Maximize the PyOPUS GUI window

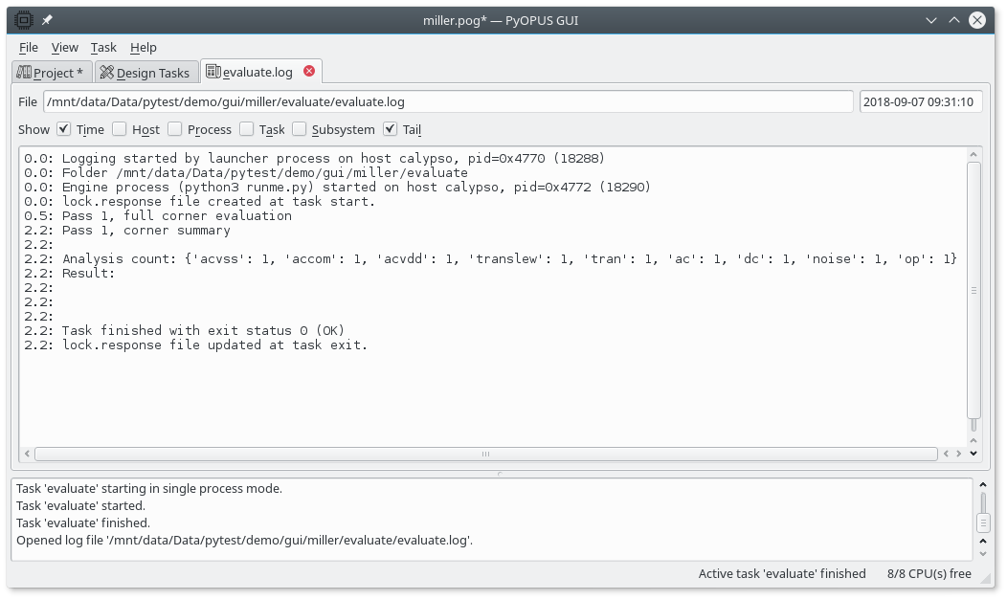coord(953,20)
